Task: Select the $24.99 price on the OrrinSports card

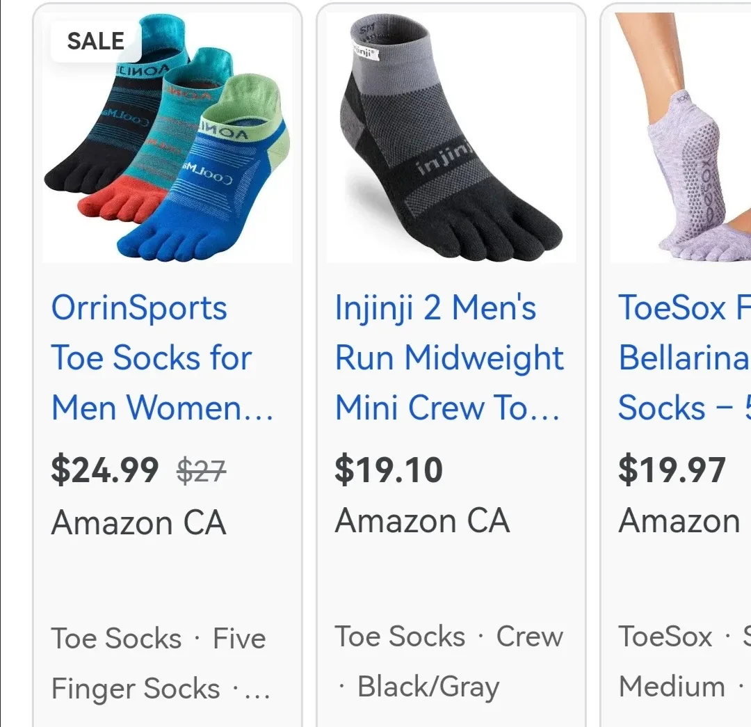Action: 104,470
